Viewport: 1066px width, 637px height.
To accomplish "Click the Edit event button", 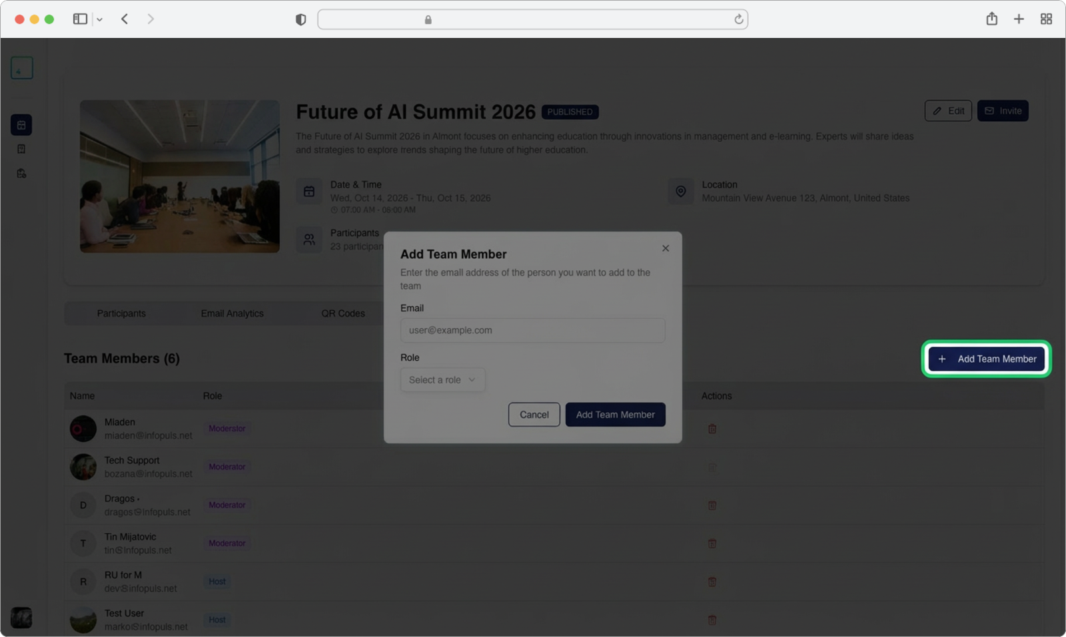I will 947,111.
